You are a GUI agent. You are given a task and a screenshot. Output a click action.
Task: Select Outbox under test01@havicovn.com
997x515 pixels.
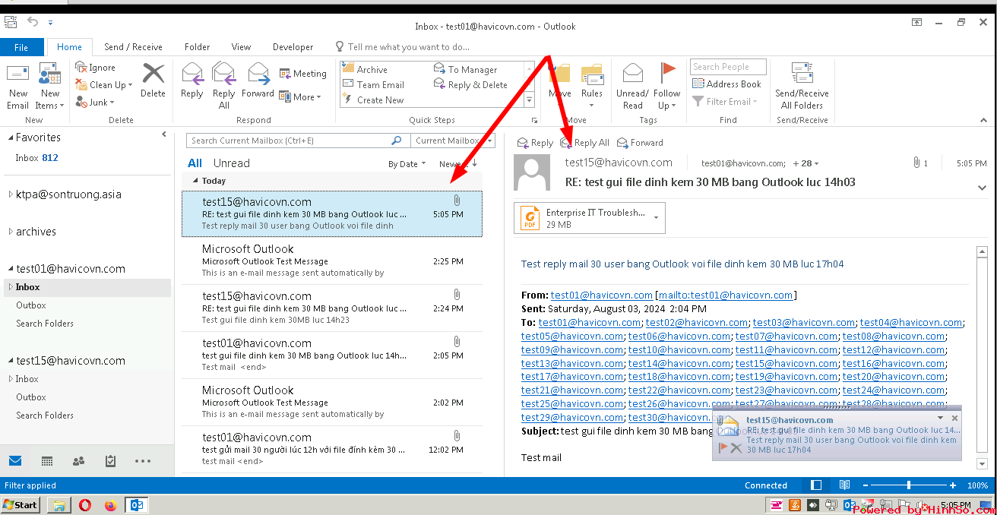pyautogui.click(x=31, y=305)
